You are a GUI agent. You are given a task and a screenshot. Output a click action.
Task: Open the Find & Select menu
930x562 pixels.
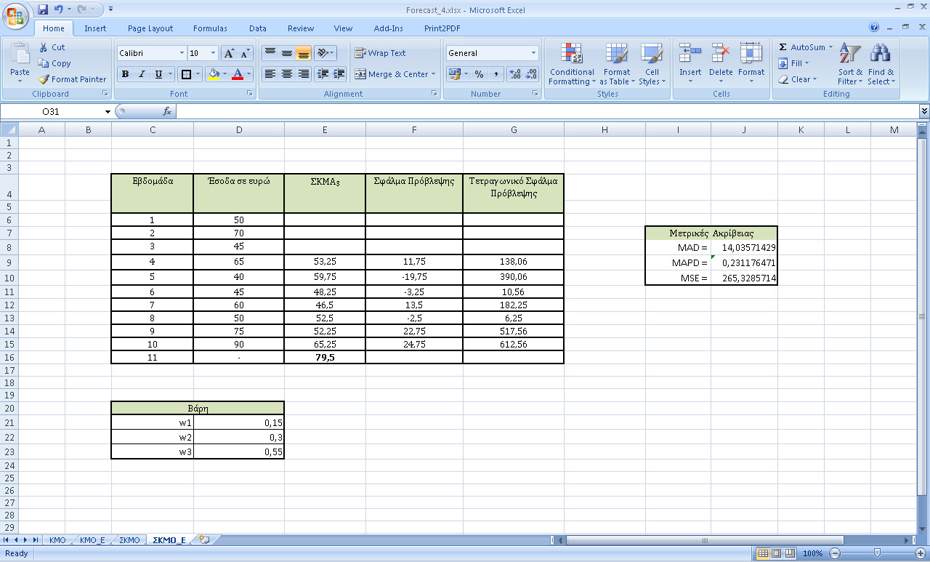point(881,63)
